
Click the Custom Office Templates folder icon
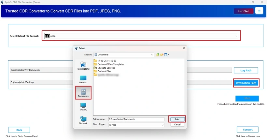95,64
